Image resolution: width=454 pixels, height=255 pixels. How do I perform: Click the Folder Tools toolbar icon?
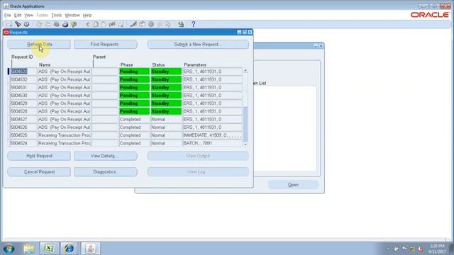168,24
